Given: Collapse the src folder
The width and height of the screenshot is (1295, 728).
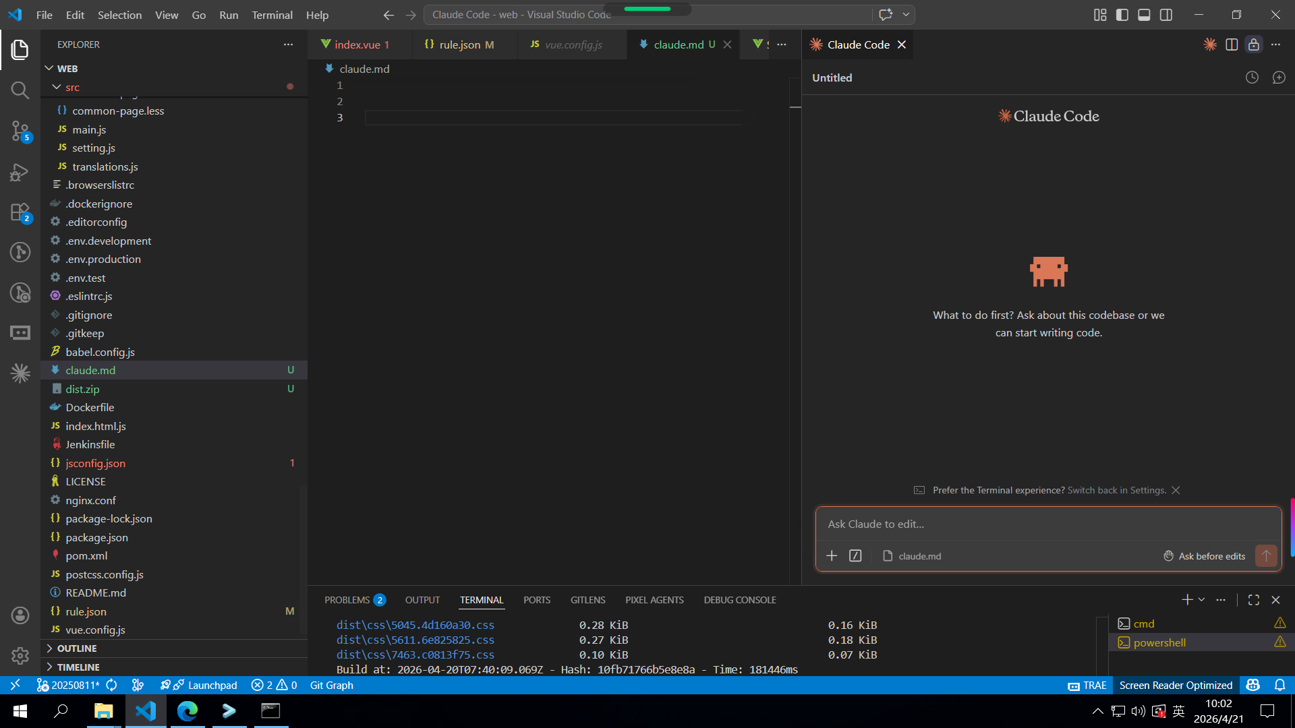Looking at the screenshot, I should tap(57, 87).
